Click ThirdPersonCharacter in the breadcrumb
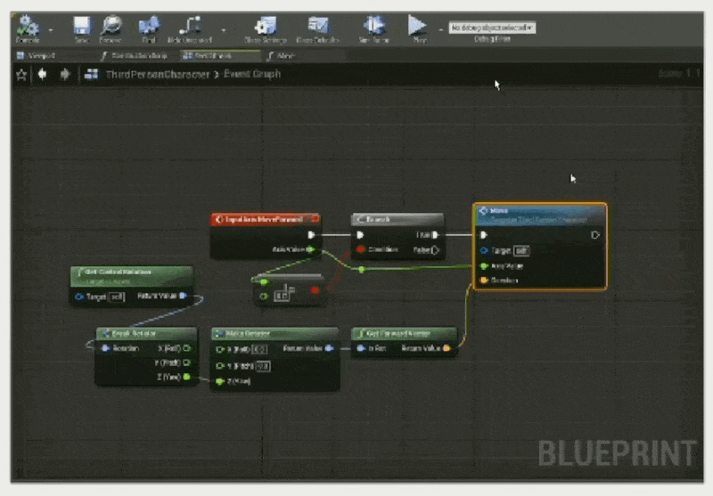 click(x=156, y=75)
